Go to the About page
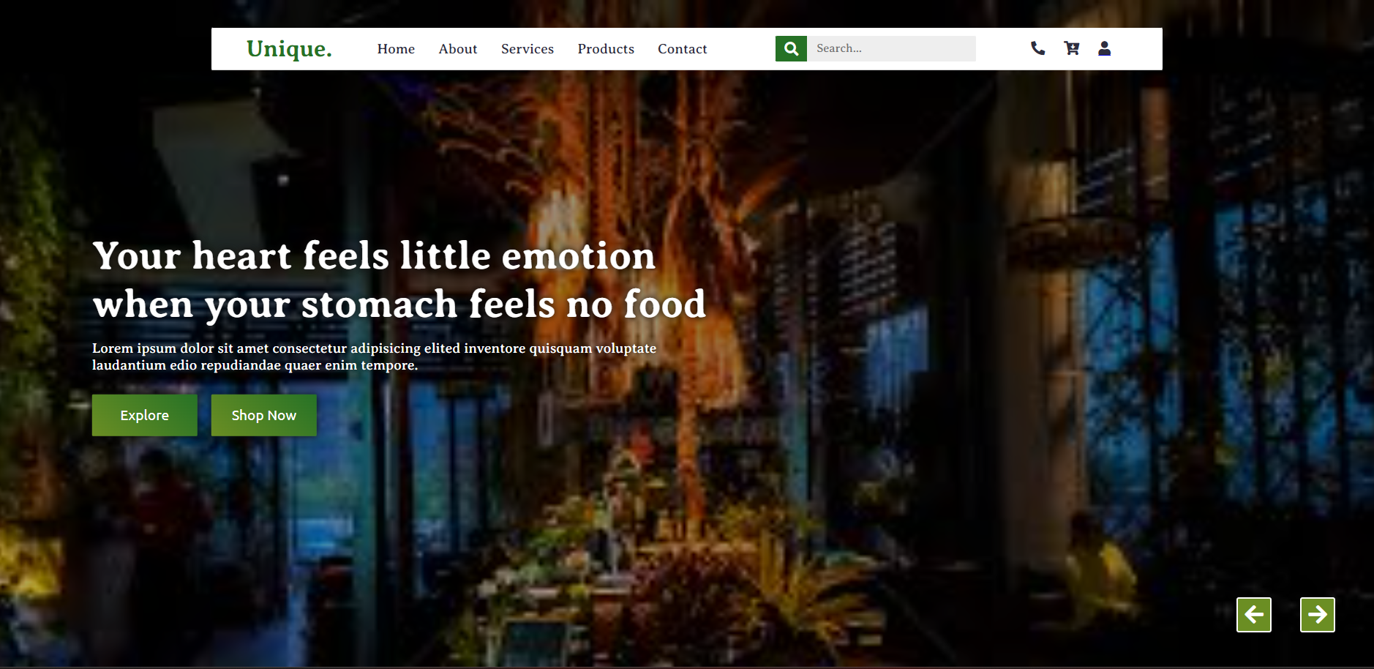The width and height of the screenshot is (1374, 669). click(x=458, y=49)
